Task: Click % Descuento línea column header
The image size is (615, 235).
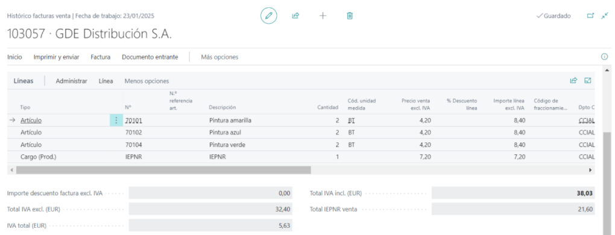Action: [x=462, y=104]
